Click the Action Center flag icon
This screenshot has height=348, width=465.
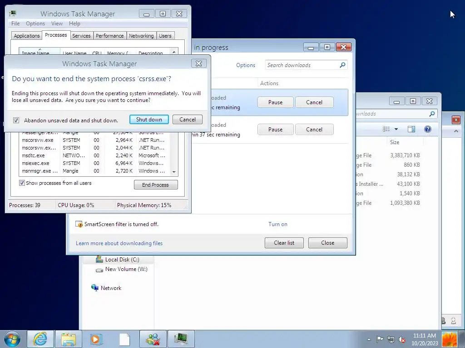coord(380,339)
